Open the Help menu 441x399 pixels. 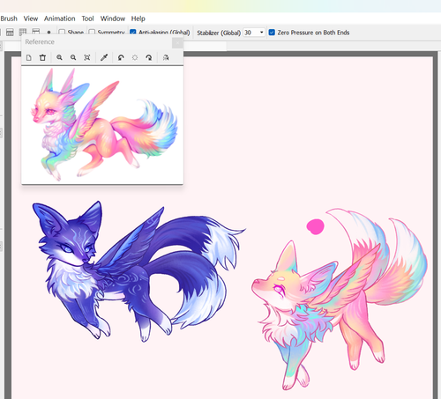pos(138,18)
